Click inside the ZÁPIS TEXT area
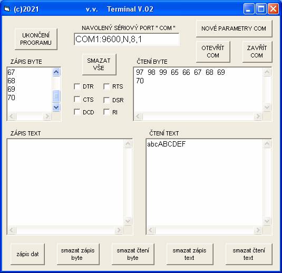 [65, 182]
